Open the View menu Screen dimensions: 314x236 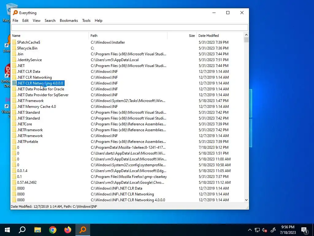pyautogui.click(x=36, y=21)
